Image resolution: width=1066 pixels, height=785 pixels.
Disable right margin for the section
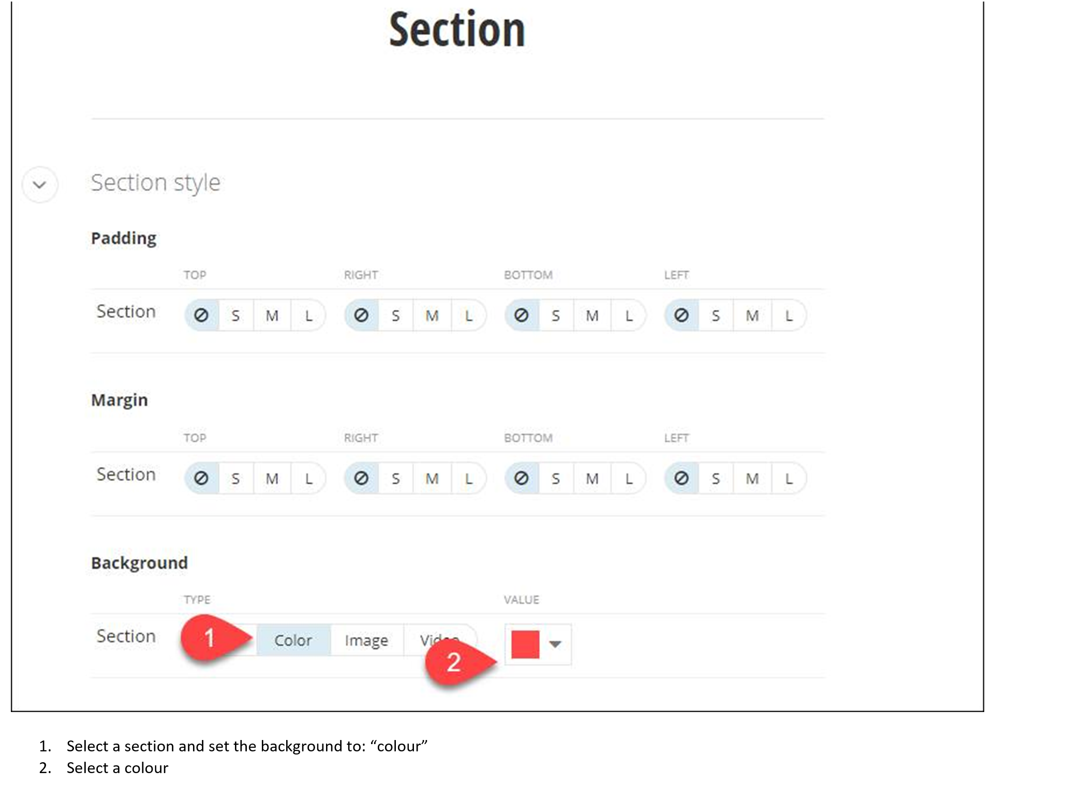362,478
